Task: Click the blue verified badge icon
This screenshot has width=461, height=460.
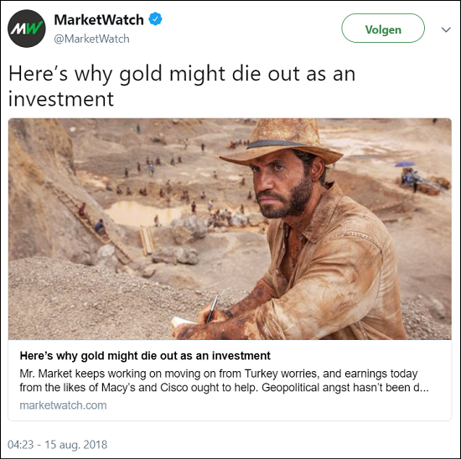Action: (x=155, y=19)
